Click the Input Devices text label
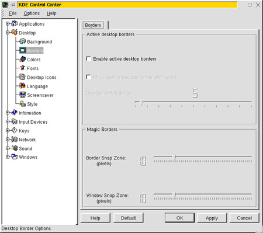 click(x=33, y=122)
